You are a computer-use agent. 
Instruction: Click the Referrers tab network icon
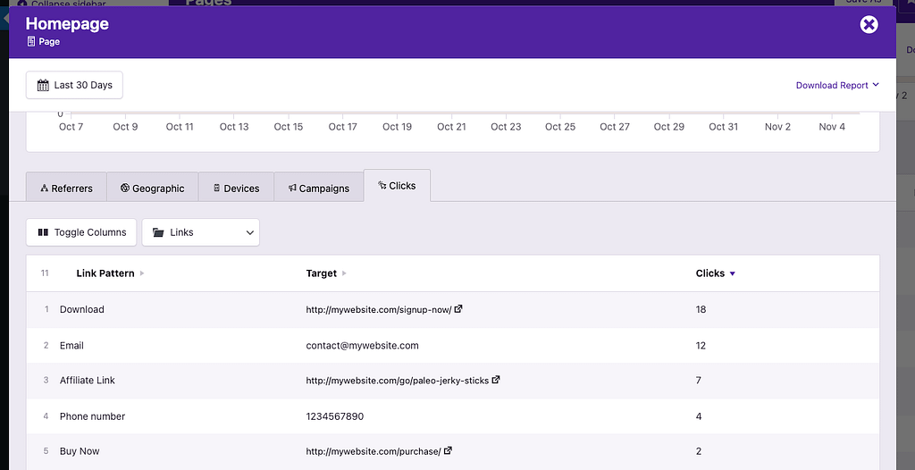click(x=44, y=188)
